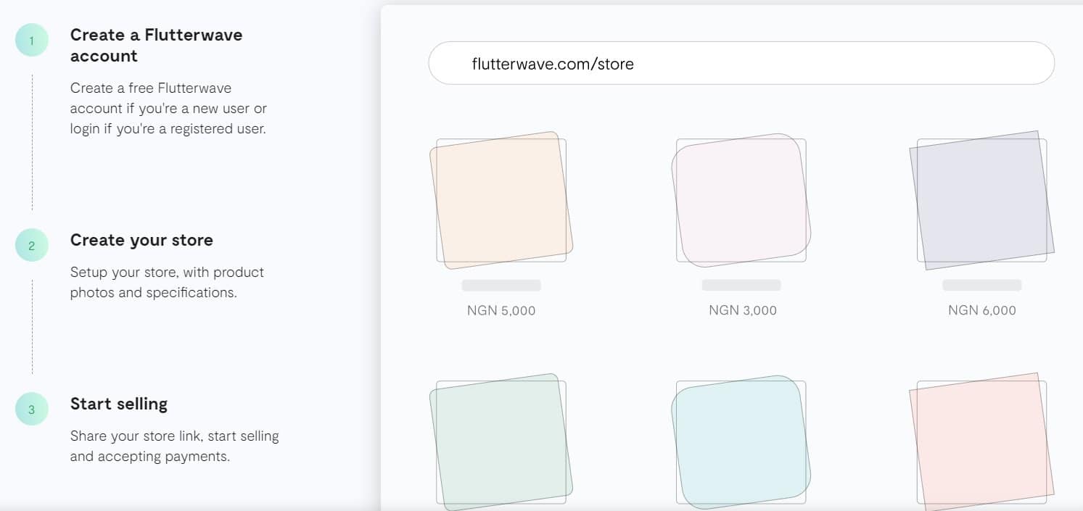Click the Create a Flutterwave account heading

tap(156, 45)
